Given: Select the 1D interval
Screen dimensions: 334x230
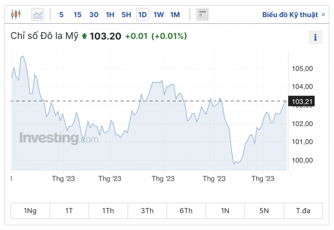Looking at the screenshot, I should click(x=142, y=15).
